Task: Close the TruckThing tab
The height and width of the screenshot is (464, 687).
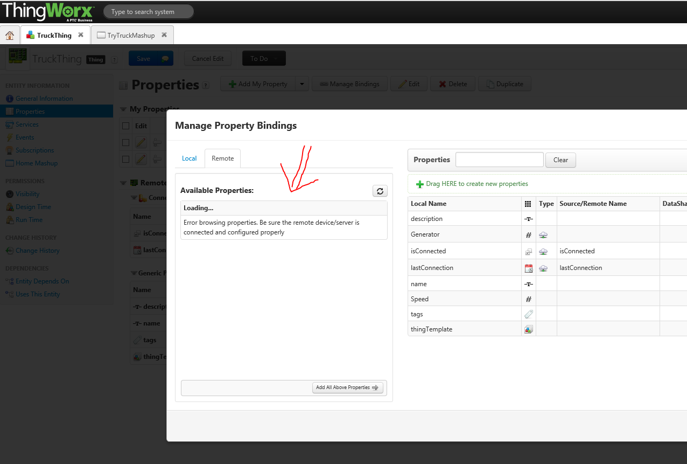Action: [x=81, y=35]
